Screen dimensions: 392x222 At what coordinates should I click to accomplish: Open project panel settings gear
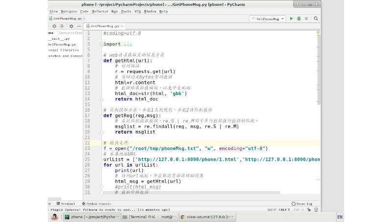point(71,26)
